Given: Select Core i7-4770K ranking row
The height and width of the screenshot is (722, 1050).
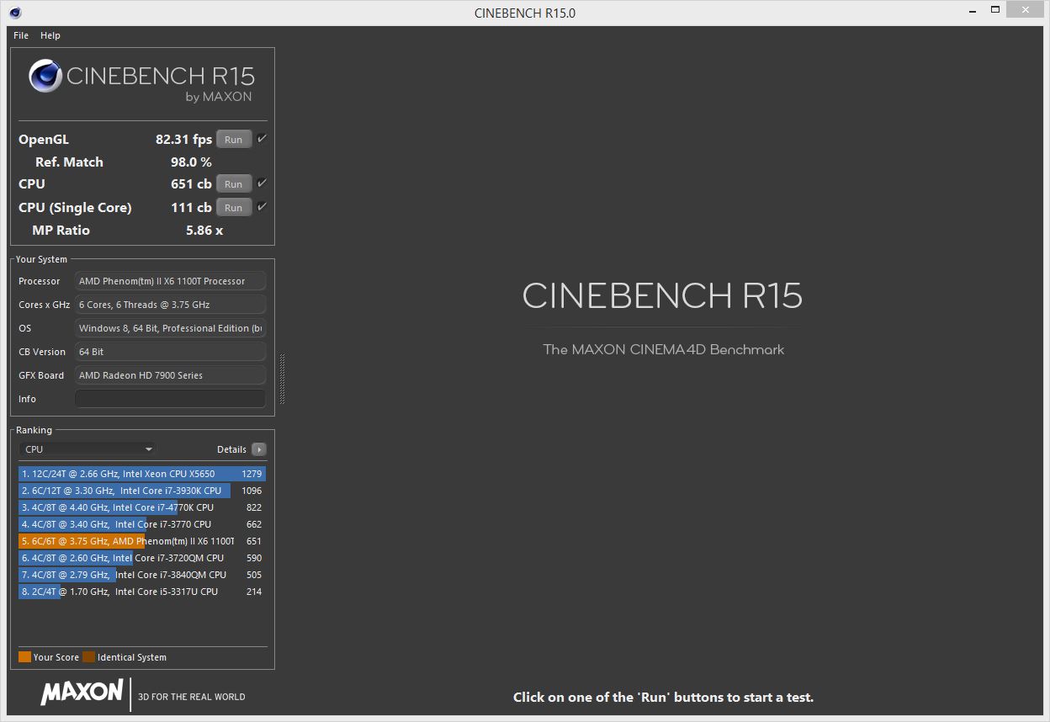Looking at the screenshot, I should tap(142, 507).
